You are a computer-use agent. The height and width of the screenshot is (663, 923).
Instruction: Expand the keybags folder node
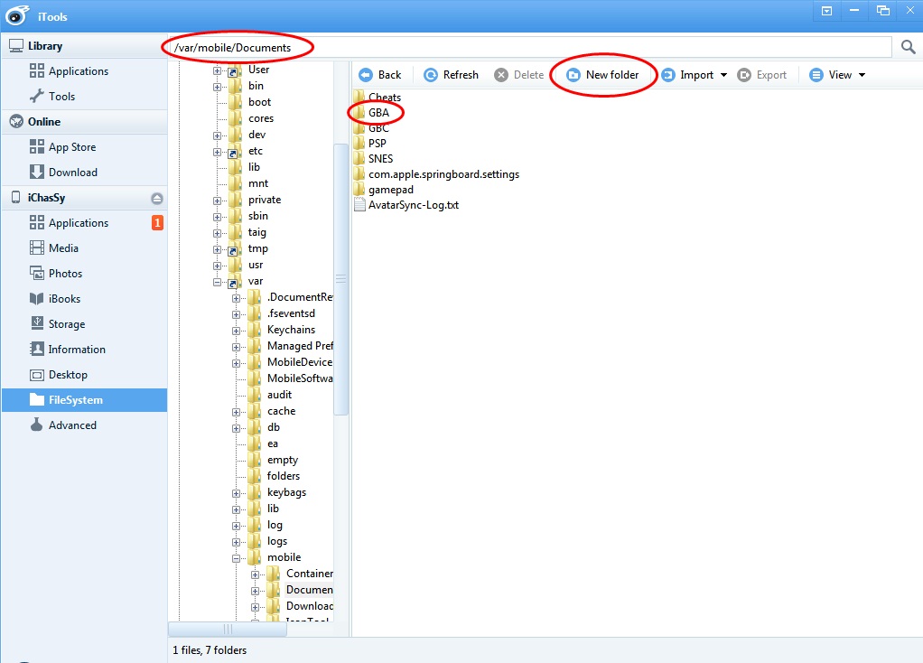pos(236,493)
